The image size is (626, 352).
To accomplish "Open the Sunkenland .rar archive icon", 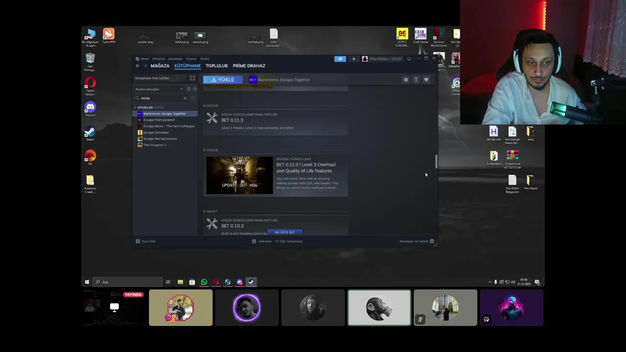I will pyautogui.click(x=513, y=159).
